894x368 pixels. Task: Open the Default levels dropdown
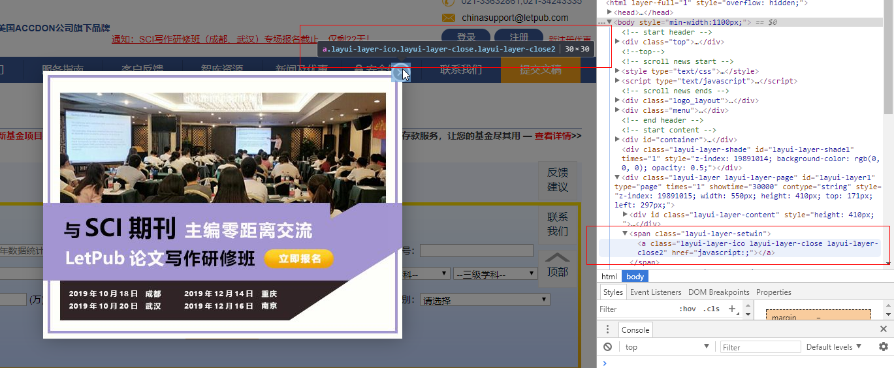834,347
